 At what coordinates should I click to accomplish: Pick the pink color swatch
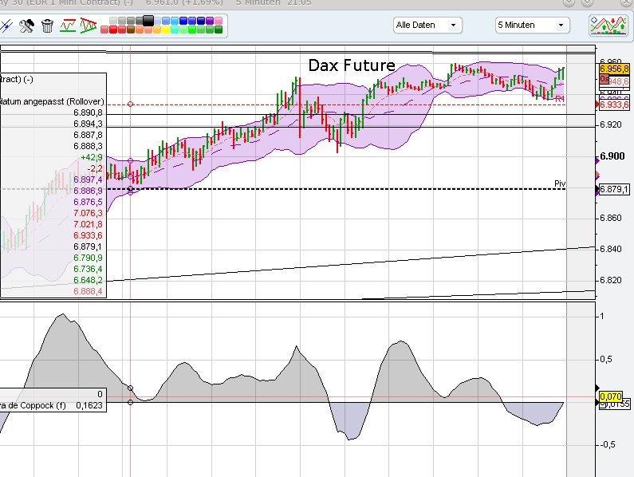(219, 21)
